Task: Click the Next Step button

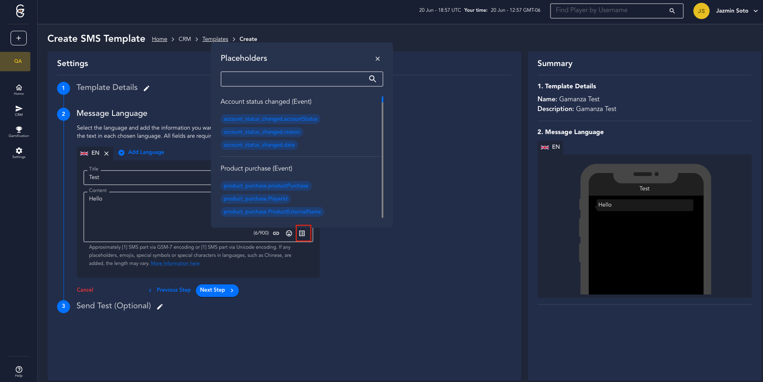Action: (x=217, y=290)
